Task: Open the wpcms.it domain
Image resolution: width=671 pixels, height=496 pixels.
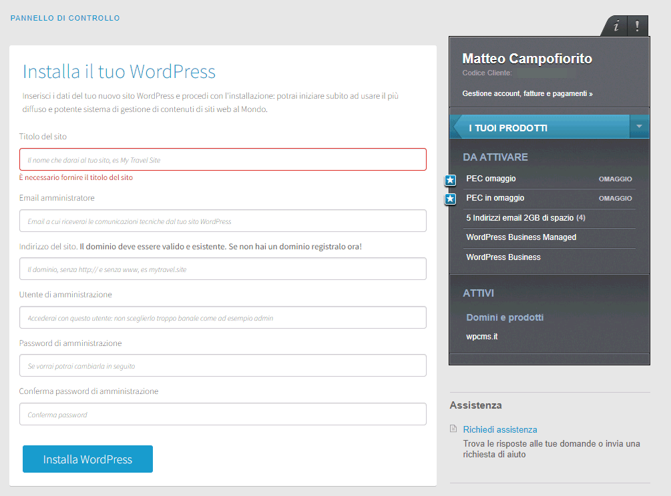Action: click(x=482, y=337)
